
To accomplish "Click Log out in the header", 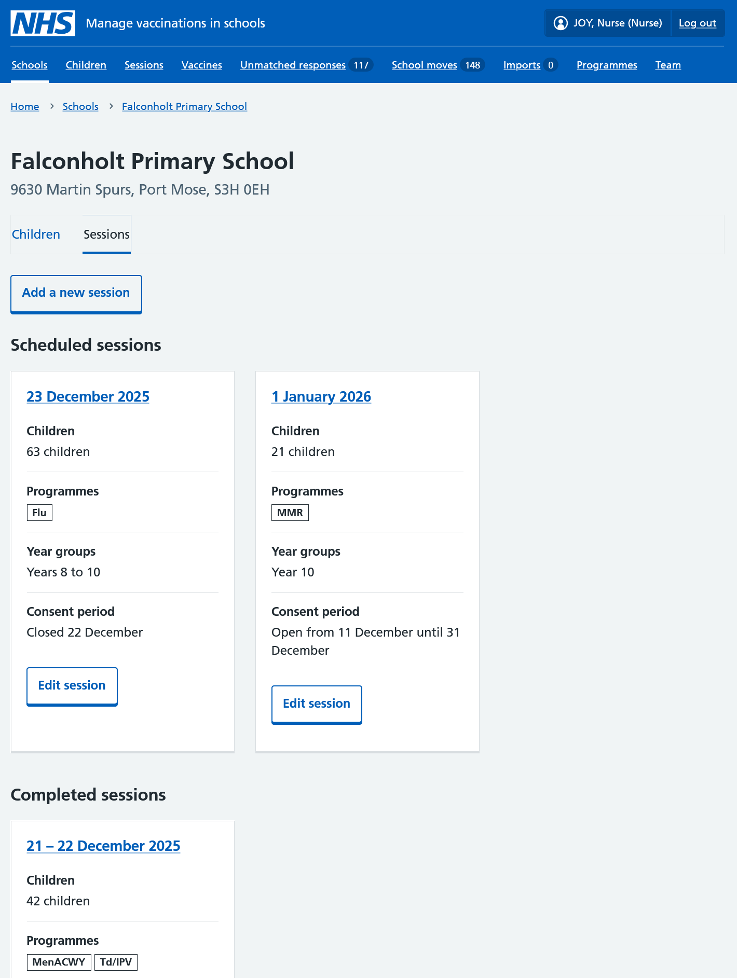I will pos(697,23).
